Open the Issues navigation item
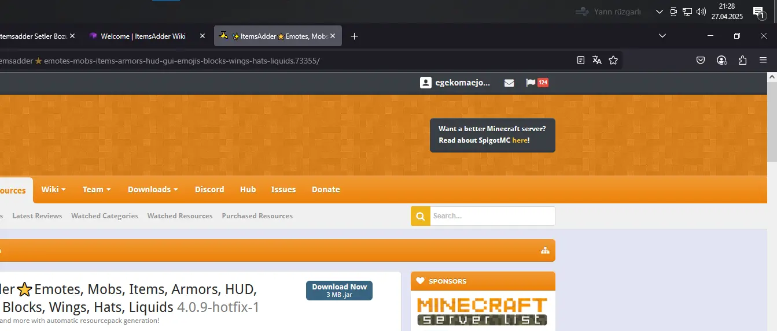 point(283,189)
